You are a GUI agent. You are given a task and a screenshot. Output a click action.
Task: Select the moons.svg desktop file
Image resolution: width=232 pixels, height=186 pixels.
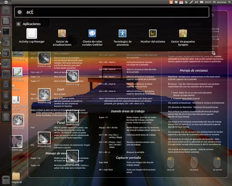(16, 143)
